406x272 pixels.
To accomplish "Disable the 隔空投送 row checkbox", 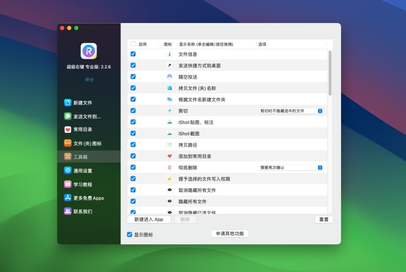I will click(x=133, y=76).
